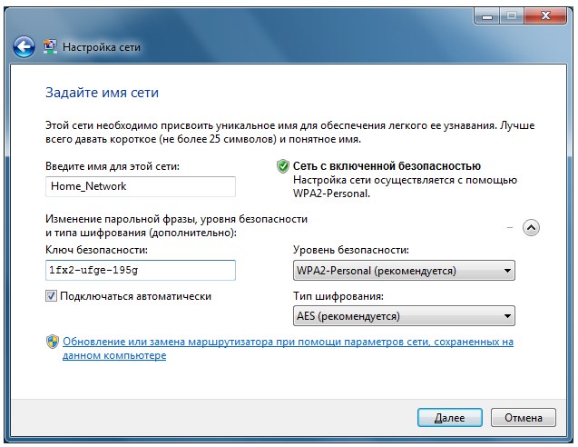Click the Далее button
Screen dimensions: 578x447
pyautogui.click(x=450, y=417)
